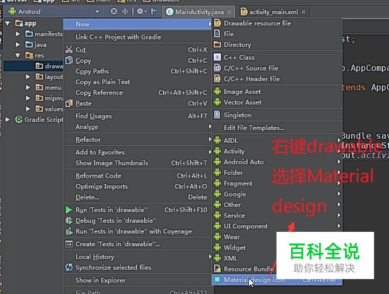The width and height of the screenshot is (389, 294).
Task: Expand the Google submenu arrow
Action: [339, 194]
